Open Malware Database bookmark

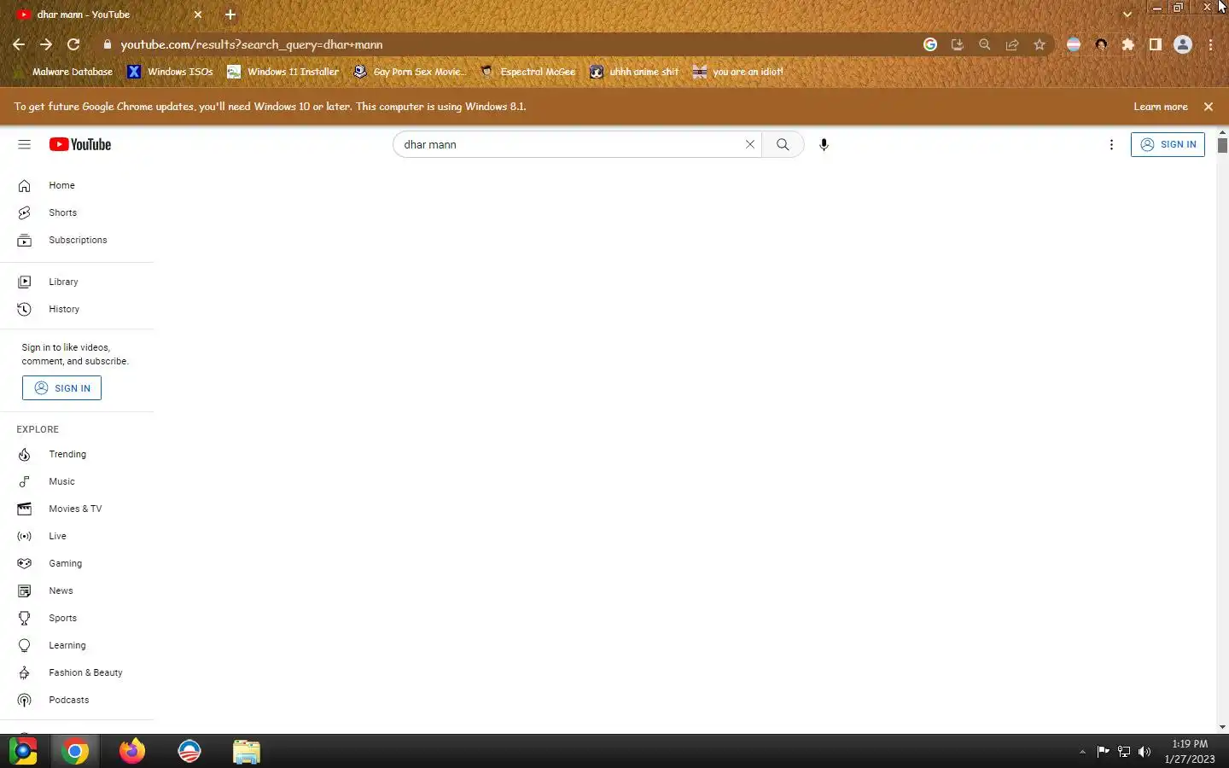tap(64, 72)
